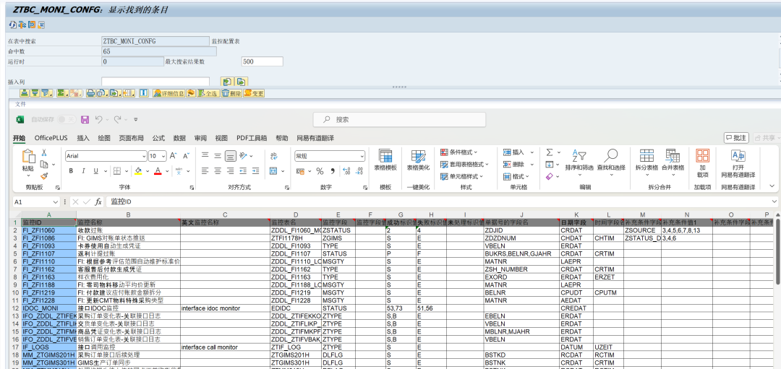Collapse the ribbon with corner chevron
This screenshot has height=369, width=781.
772,186
